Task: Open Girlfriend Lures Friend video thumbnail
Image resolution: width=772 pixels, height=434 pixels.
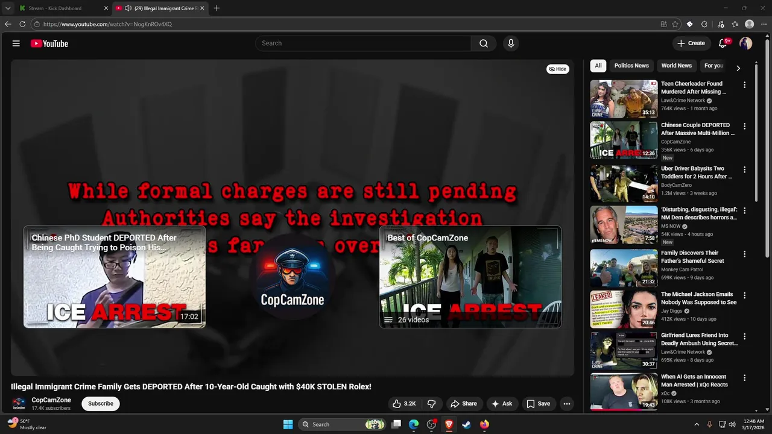Action: click(x=624, y=350)
